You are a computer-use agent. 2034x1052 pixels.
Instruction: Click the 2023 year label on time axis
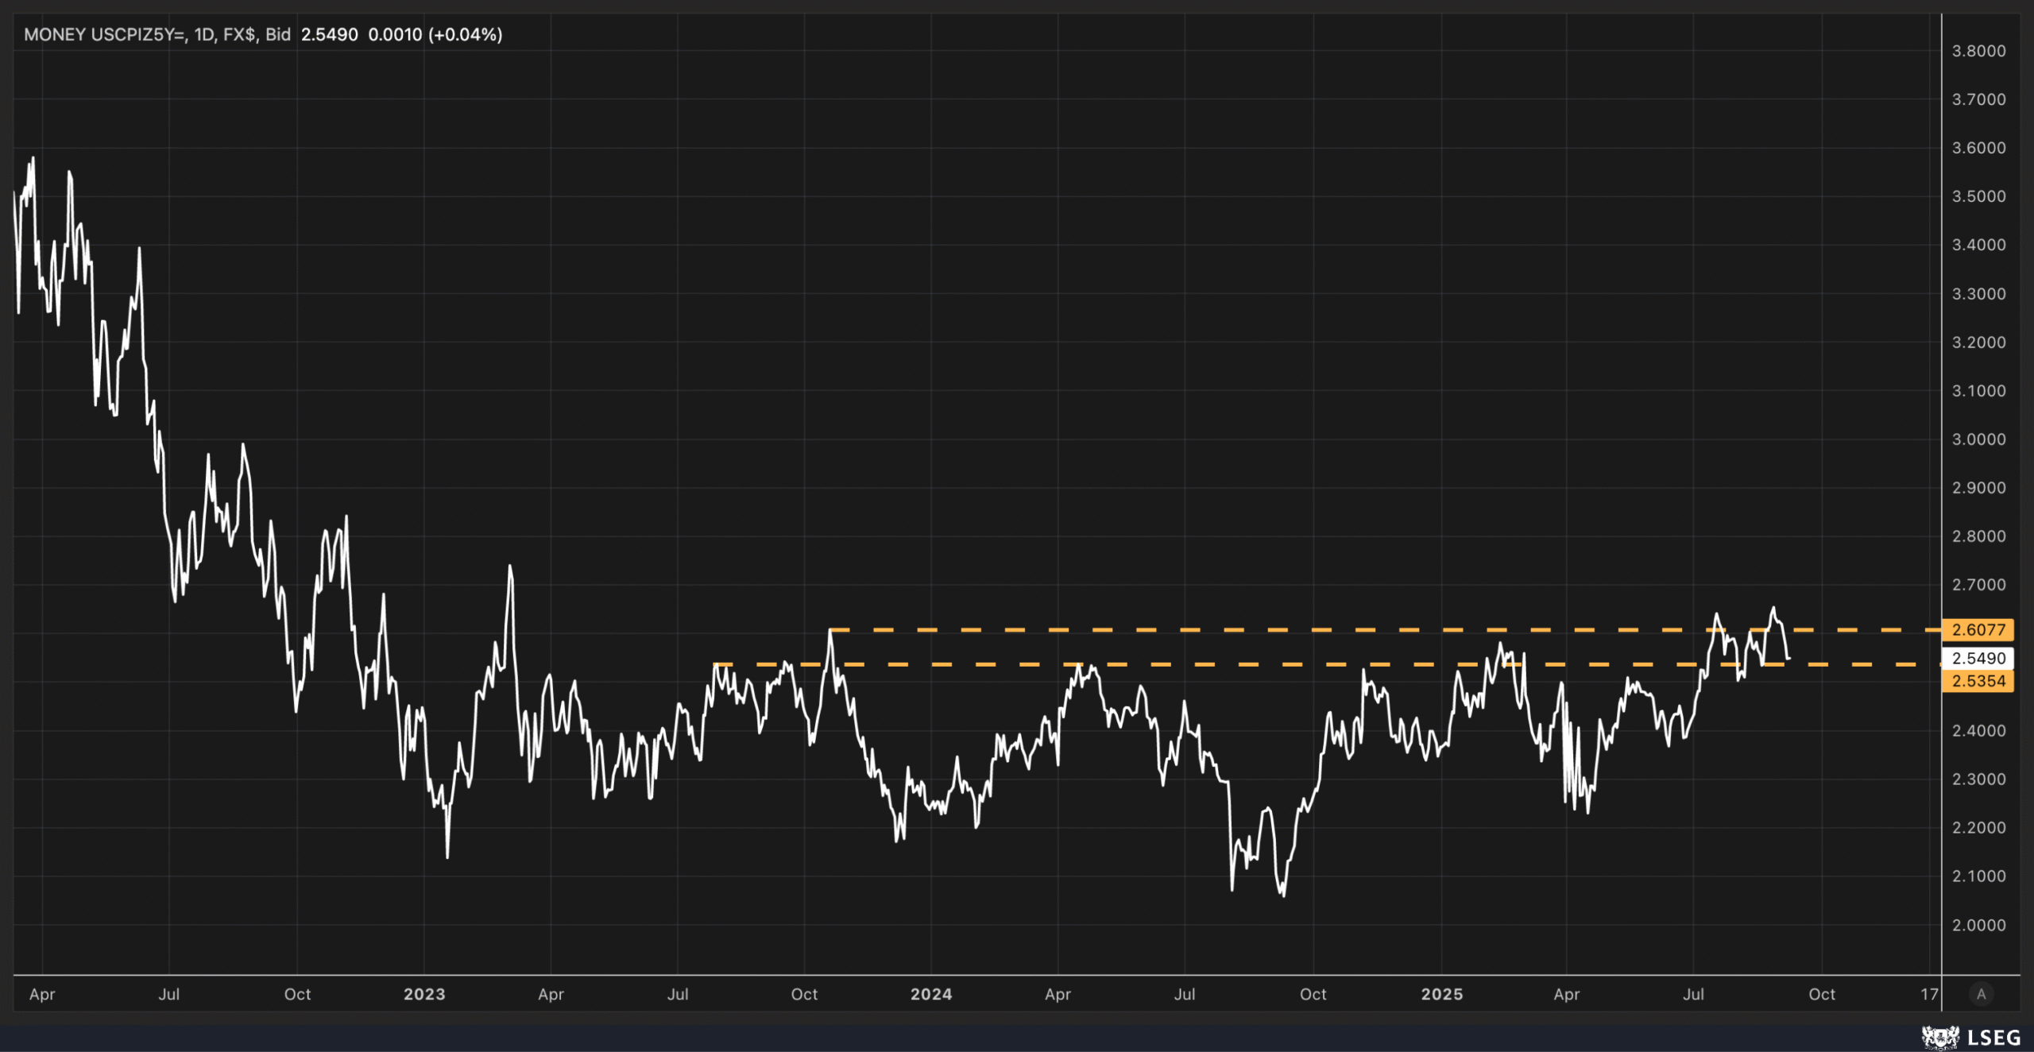tap(424, 994)
